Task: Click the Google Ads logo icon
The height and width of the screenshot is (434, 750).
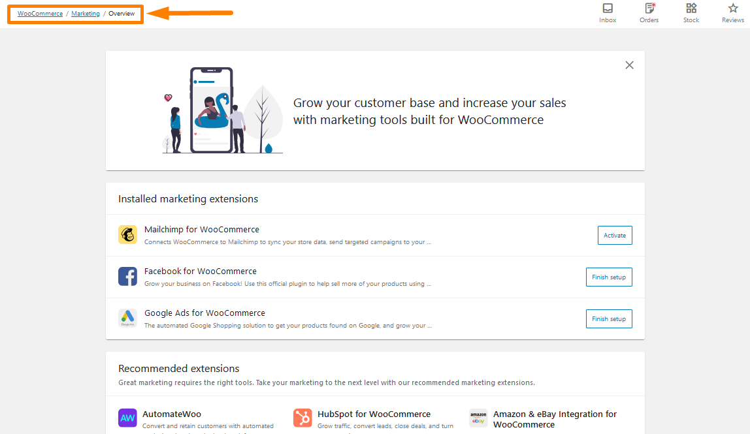Action: [x=127, y=318]
